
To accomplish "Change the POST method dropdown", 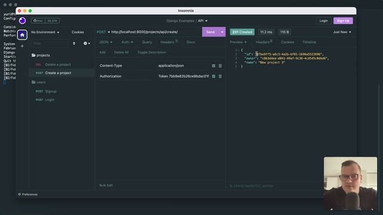I will (x=104, y=32).
